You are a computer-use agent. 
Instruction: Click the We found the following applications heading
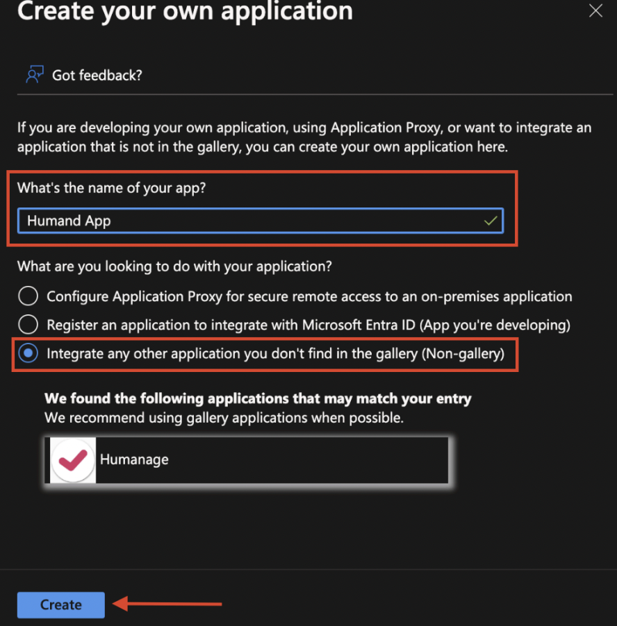click(x=258, y=398)
